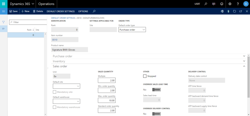This screenshot has width=250, height=116.
Task: Open the settings gear icon
Action: tap(230, 4)
